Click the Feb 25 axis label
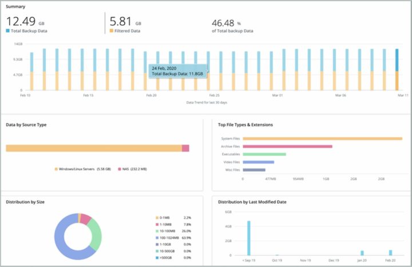The image size is (412, 267). (215, 95)
